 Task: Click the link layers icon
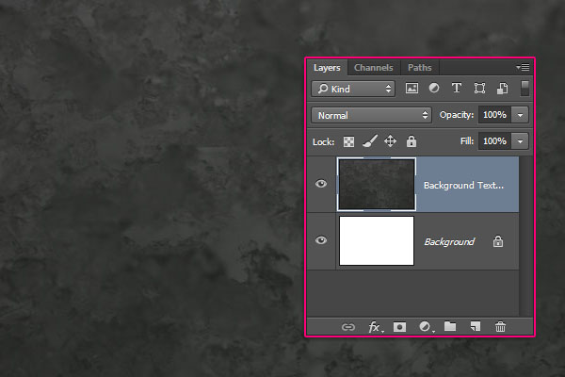[347, 326]
